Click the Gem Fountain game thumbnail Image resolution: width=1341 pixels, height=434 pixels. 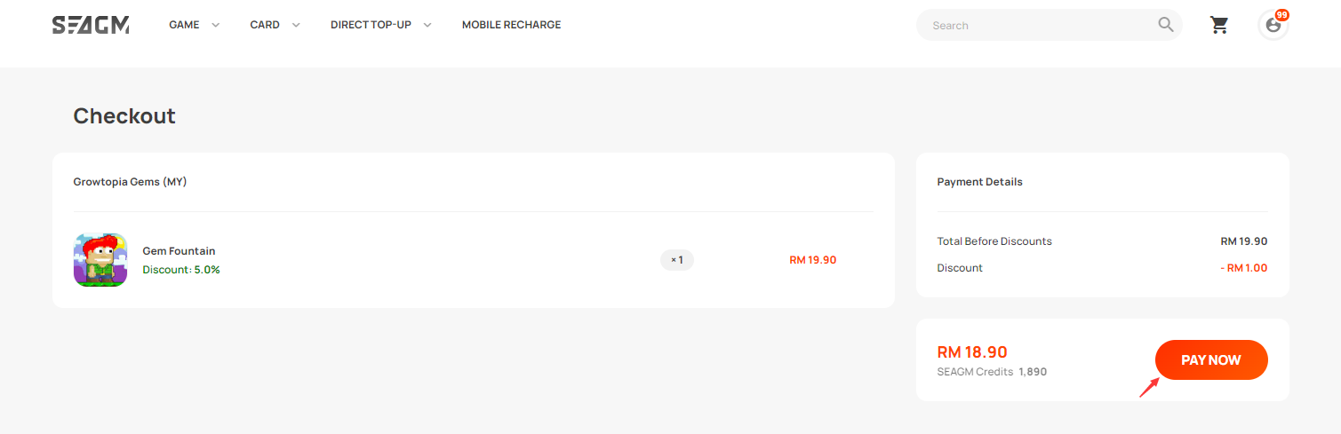coord(100,260)
